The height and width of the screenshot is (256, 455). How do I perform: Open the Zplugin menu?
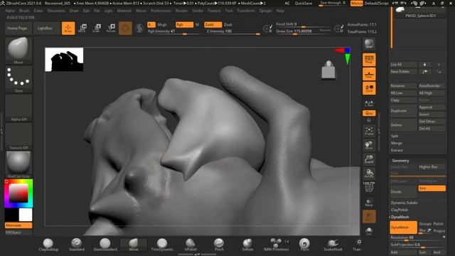coord(265,11)
